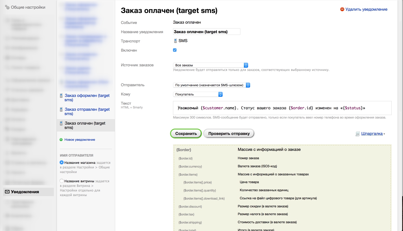Toggle the Шпаргалка cheat sheet link
This screenshot has height=231, width=403.
372,134
